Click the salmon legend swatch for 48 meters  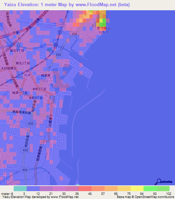(x=98, y=189)
